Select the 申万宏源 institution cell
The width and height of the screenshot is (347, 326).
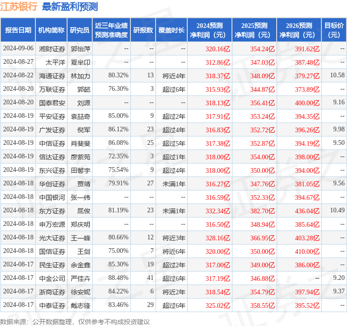click(52, 224)
